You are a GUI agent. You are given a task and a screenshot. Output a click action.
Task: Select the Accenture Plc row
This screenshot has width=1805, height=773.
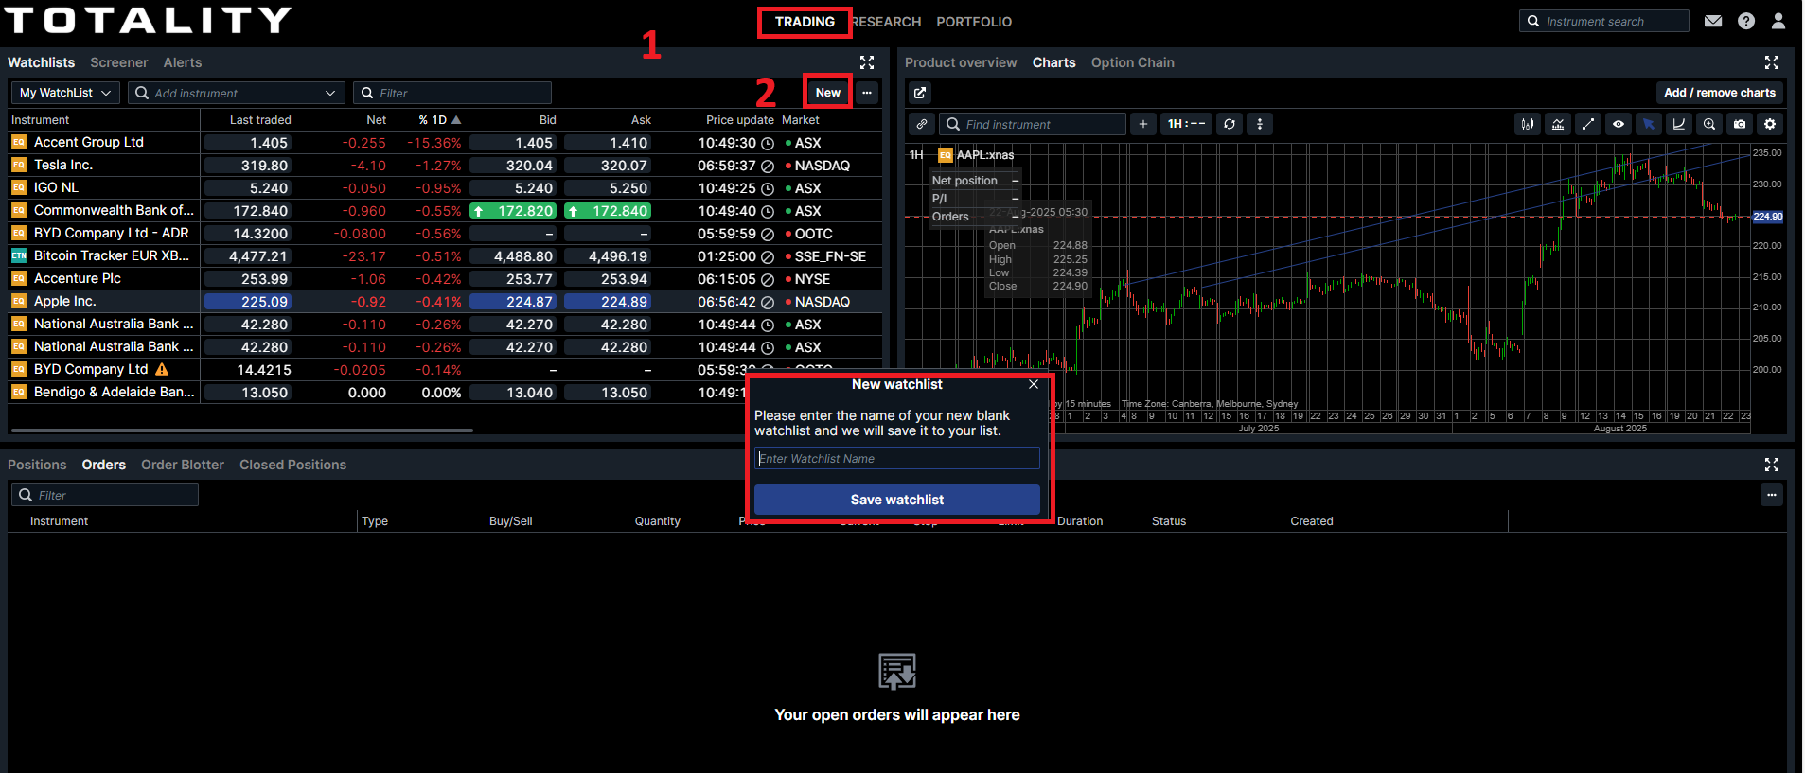tap(445, 278)
